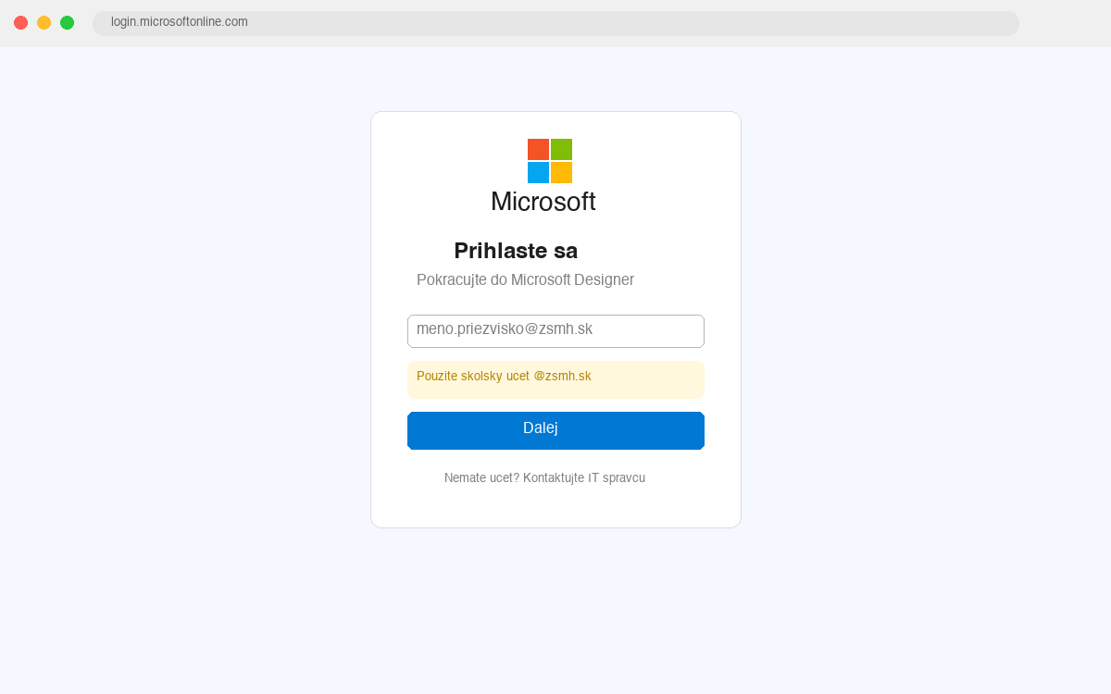Click the red square of the Microsoft logo

pos(537,148)
